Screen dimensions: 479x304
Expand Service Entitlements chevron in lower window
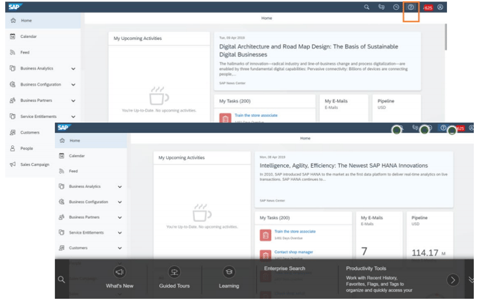pyautogui.click(x=119, y=233)
